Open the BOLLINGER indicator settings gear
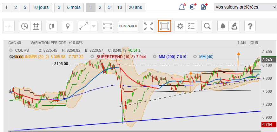The image size is (277, 132). (x=11, y=56)
